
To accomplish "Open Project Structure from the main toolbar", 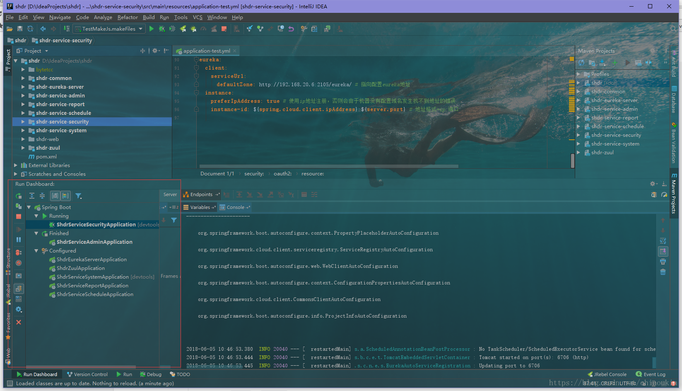I will [x=314, y=29].
